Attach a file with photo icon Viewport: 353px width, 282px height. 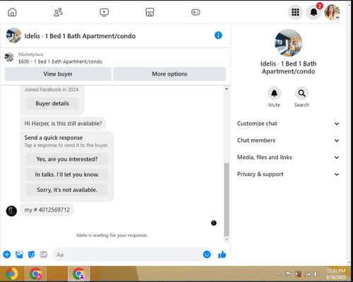[x=19, y=254]
